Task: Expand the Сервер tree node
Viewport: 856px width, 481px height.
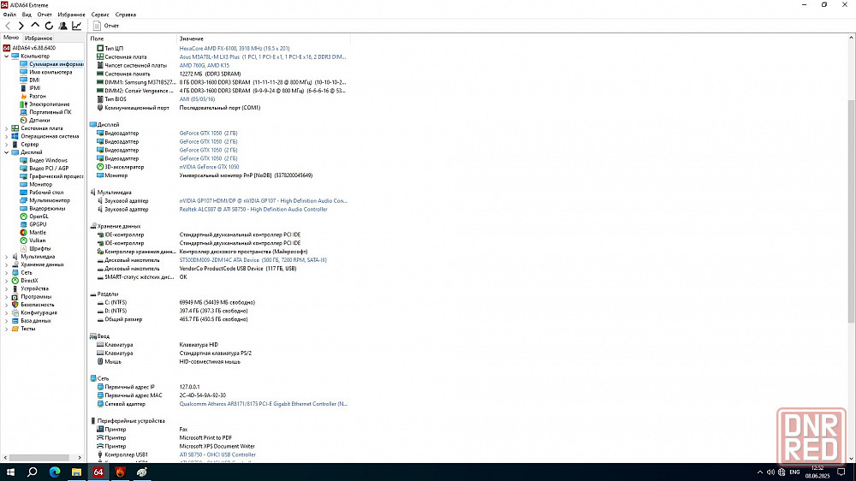Action: click(x=7, y=145)
